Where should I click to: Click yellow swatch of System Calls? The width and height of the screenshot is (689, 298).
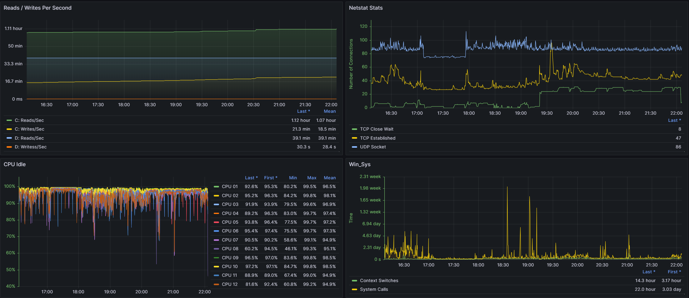point(354,289)
